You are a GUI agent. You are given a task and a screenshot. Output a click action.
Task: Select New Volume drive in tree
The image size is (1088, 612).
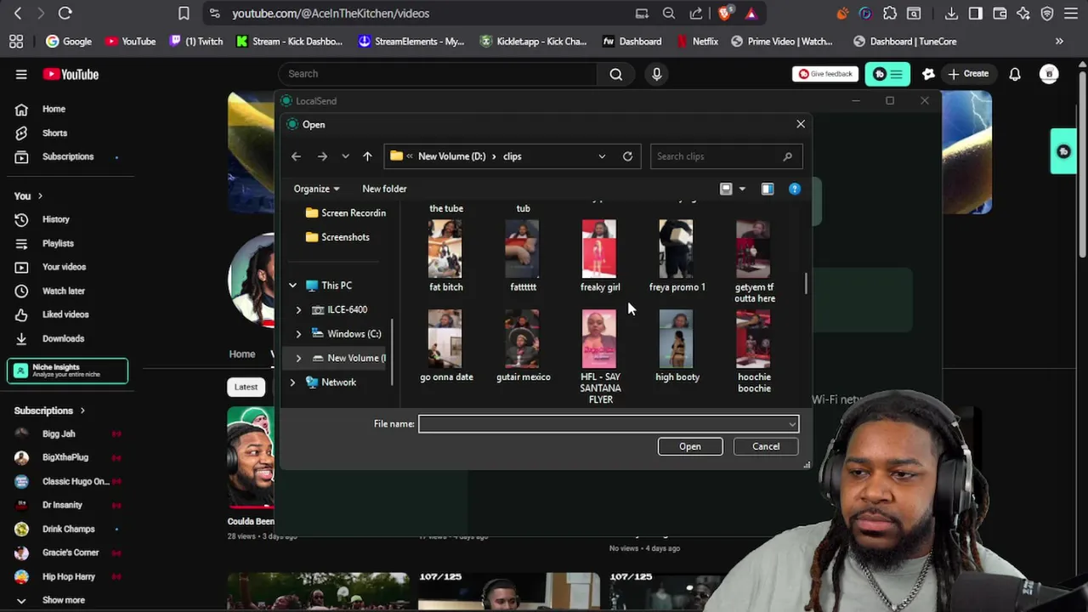[x=348, y=358]
